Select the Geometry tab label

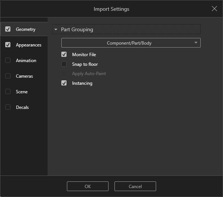[26, 29]
